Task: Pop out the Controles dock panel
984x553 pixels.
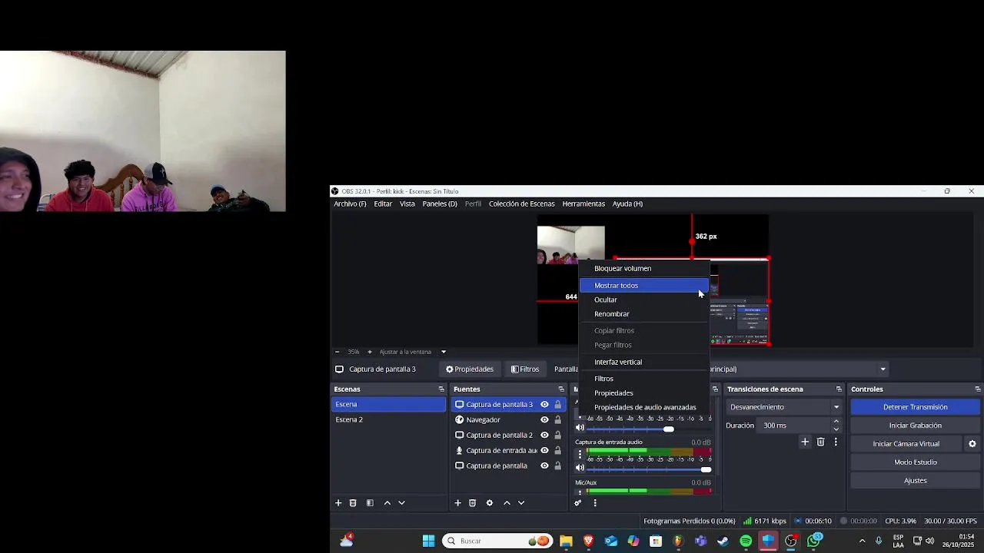Action: click(978, 389)
